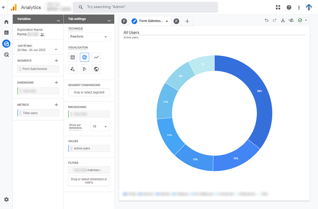The image size is (318, 209).
Task: Open the account avatar at top right
Action: (x=309, y=7)
